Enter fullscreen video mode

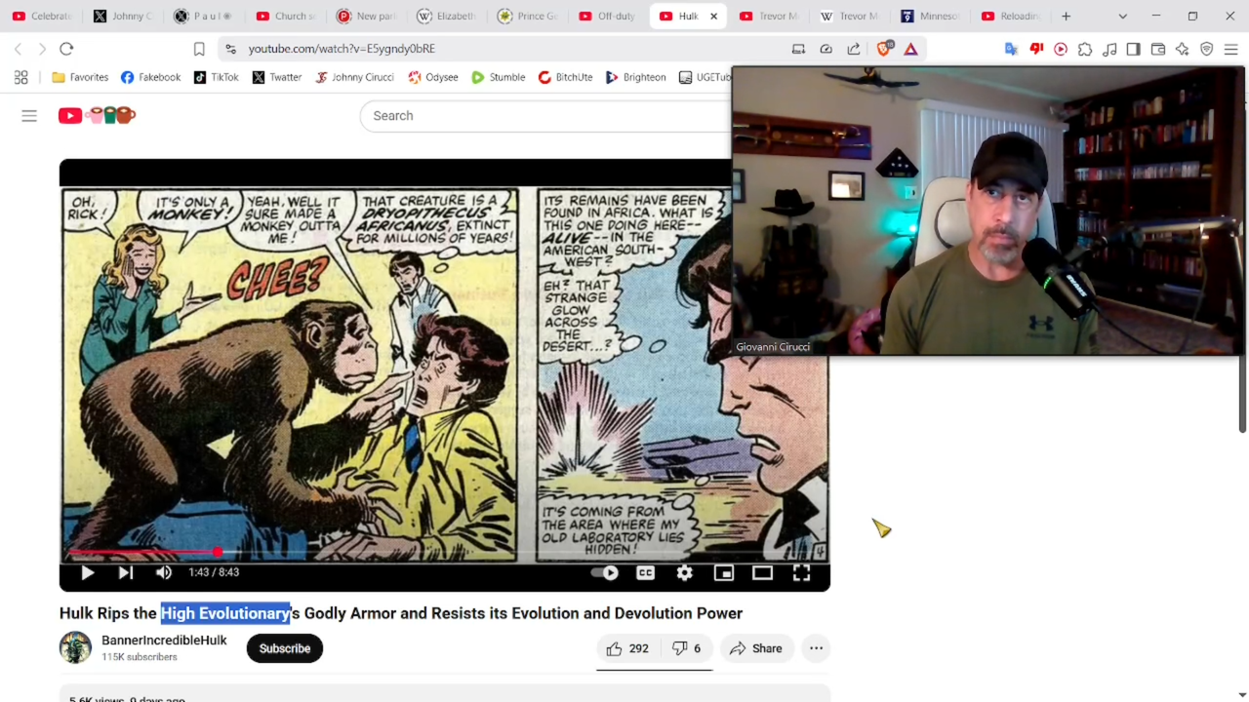801,573
